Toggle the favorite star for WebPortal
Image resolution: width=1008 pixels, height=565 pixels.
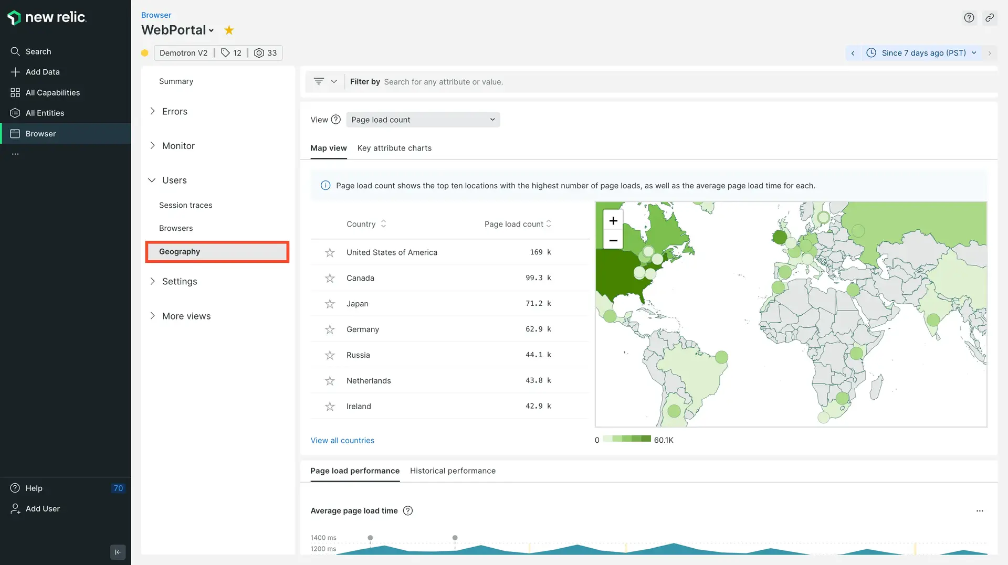[229, 30]
